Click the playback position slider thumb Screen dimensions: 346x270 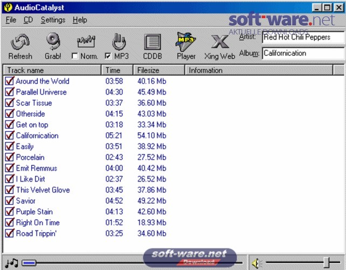click(29, 263)
